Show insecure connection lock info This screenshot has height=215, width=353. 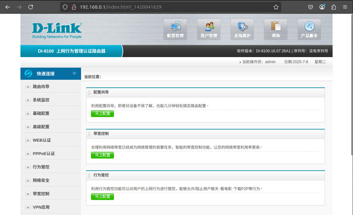pos(74,7)
